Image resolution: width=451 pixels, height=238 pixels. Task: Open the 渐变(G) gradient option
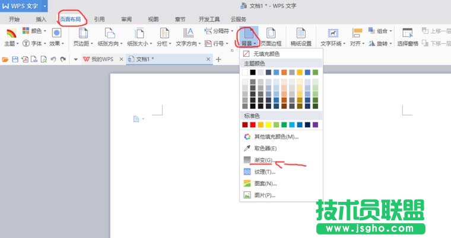click(x=281, y=160)
